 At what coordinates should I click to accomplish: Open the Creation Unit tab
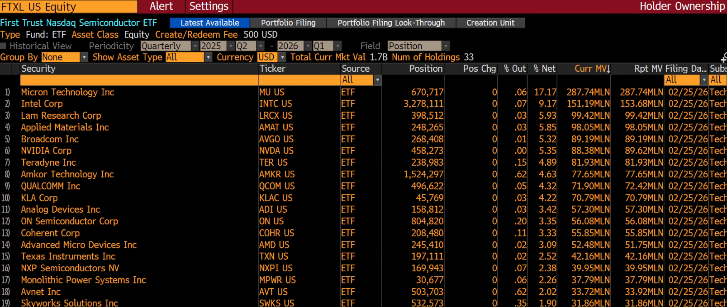(490, 23)
